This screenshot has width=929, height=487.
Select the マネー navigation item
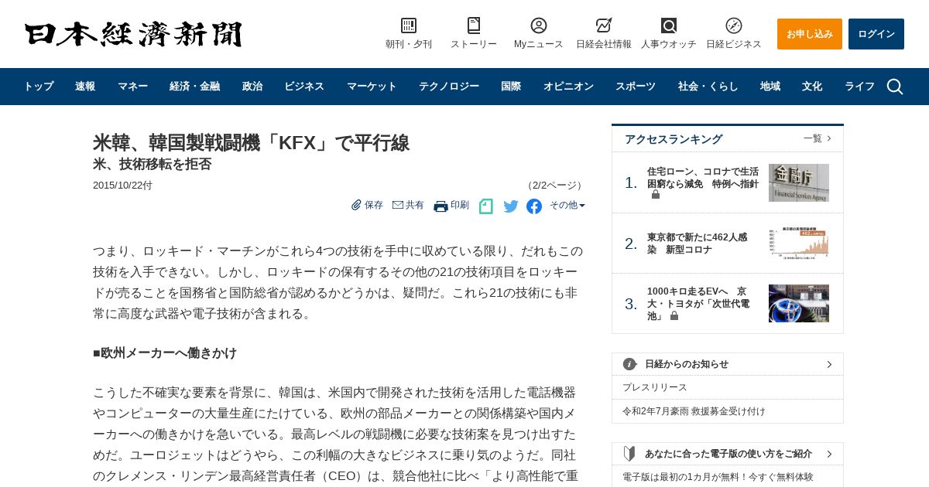pyautogui.click(x=132, y=87)
